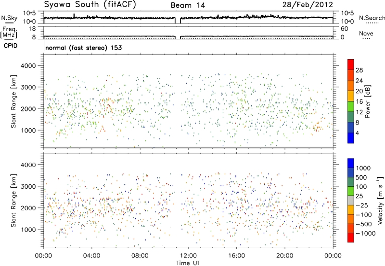Click the "N.Sky" legend label
The width and height of the screenshot is (385, 266).
[x=9, y=18]
